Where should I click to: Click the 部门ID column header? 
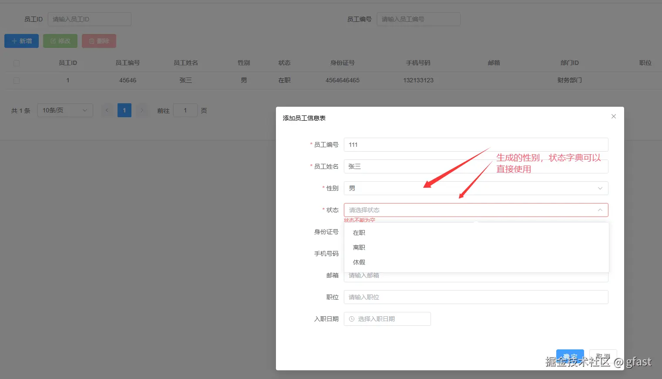tap(569, 63)
